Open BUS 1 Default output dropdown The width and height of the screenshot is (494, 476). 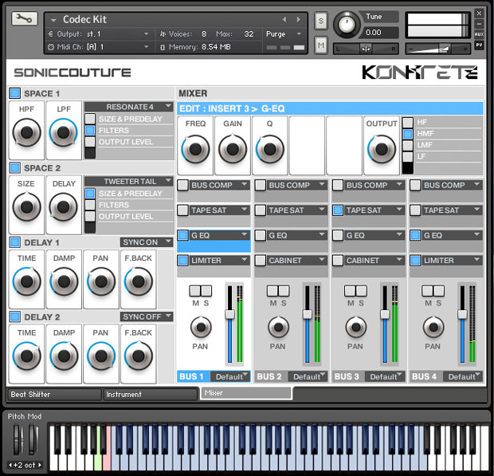[x=230, y=376]
